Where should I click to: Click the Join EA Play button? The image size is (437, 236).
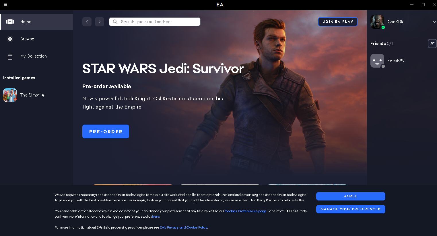[x=338, y=22]
